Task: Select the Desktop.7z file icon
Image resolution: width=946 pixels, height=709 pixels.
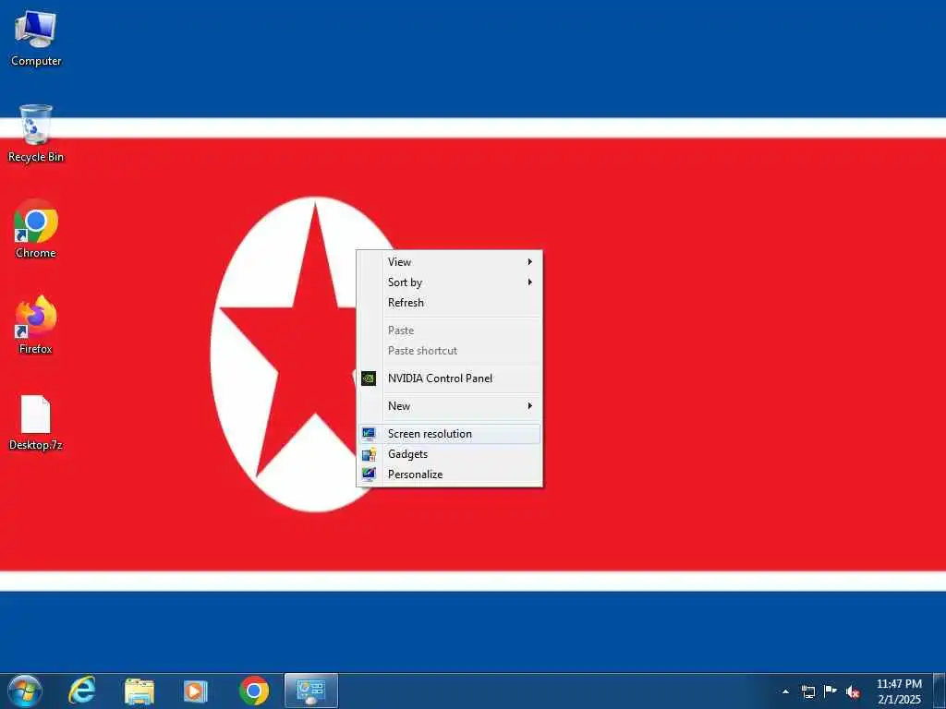Action: [36, 423]
